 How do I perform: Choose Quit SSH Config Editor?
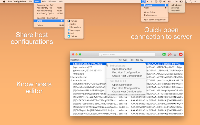pyautogui.click(x=155, y=20)
